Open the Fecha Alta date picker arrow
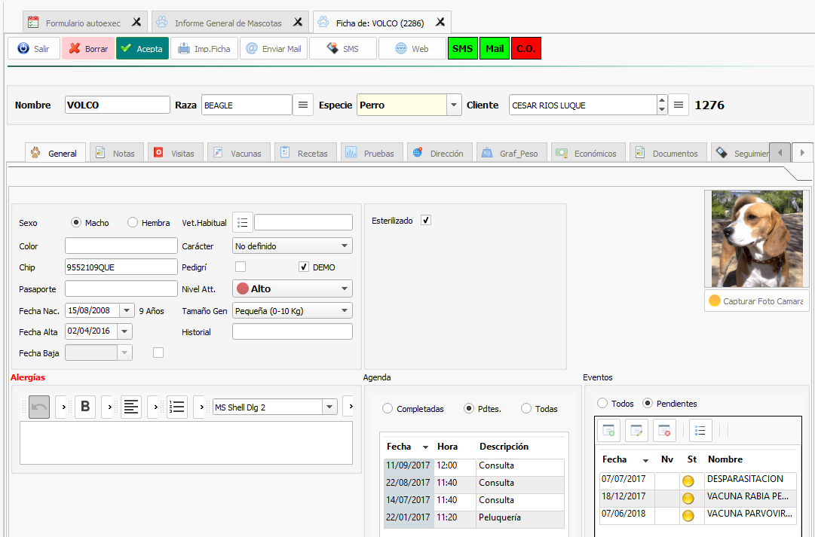The width and height of the screenshot is (815, 537). pyautogui.click(x=124, y=331)
